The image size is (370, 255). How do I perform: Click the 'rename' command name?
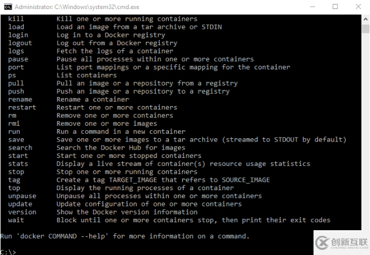point(20,99)
